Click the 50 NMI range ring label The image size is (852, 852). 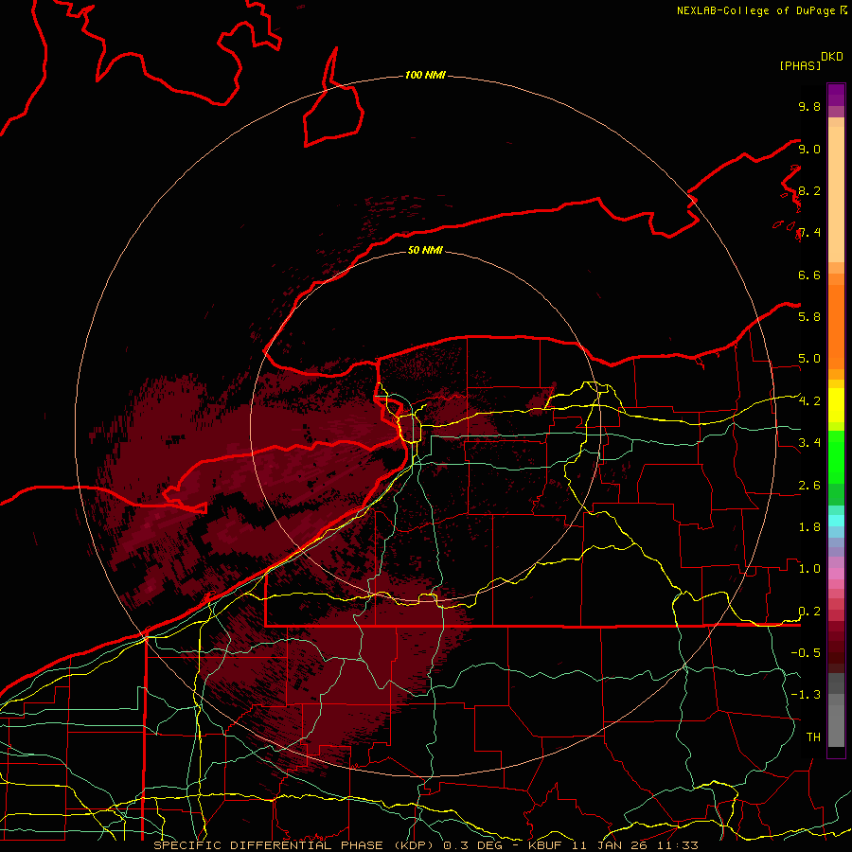pos(425,250)
